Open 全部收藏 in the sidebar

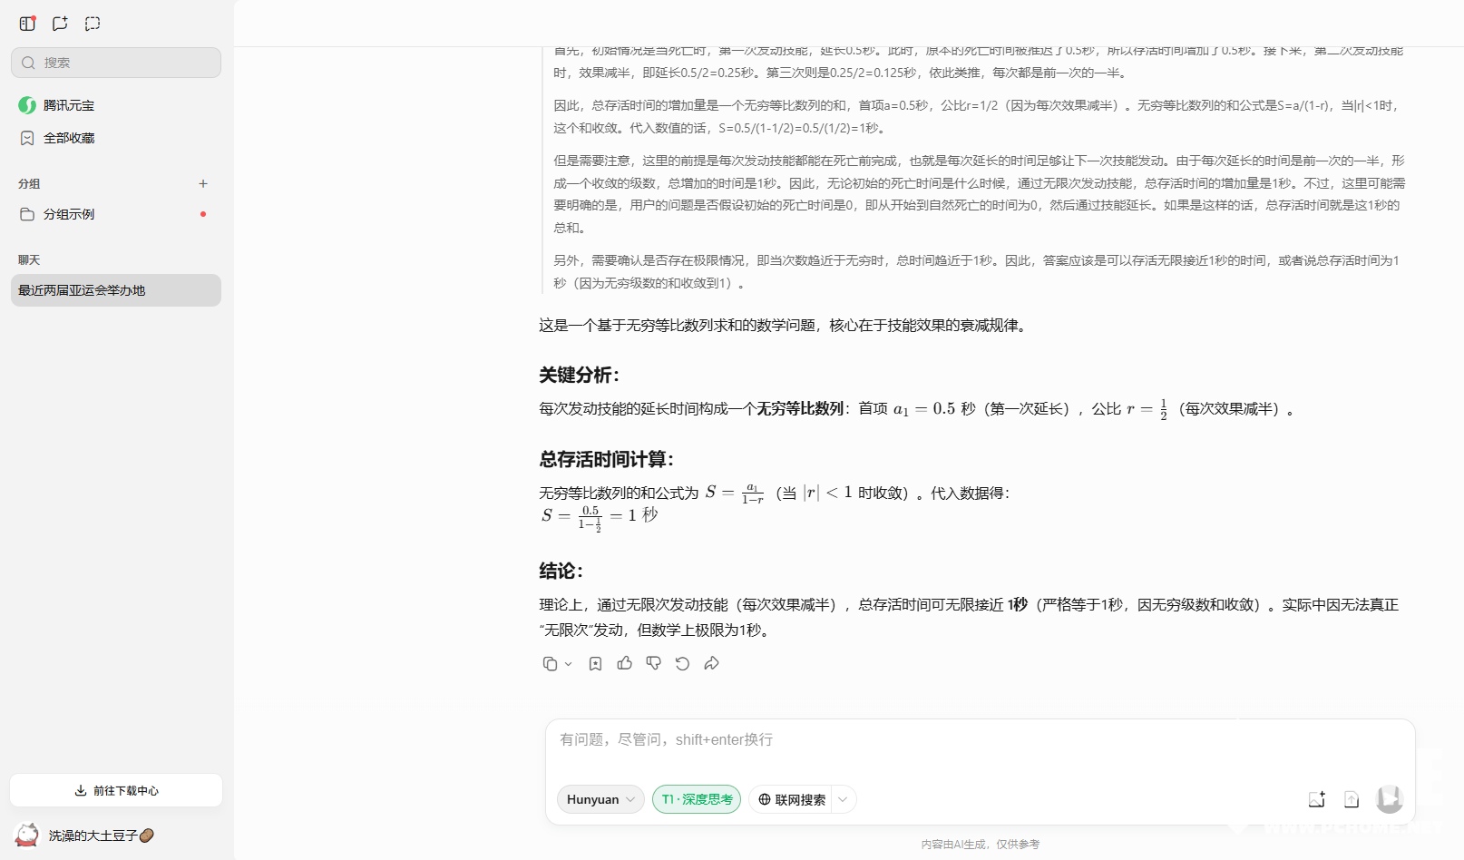pos(69,138)
